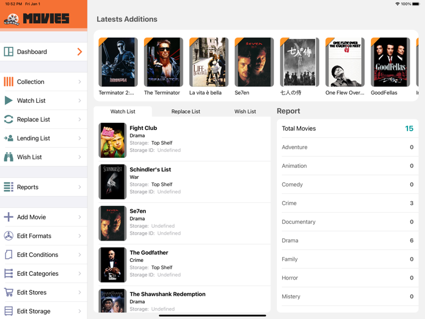Expand the Wish List sidebar chevron
Viewport: 425px width, 319px height.
(80, 157)
